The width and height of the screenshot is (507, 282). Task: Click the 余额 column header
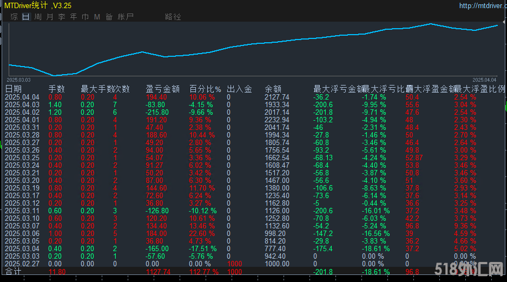tap(273, 89)
